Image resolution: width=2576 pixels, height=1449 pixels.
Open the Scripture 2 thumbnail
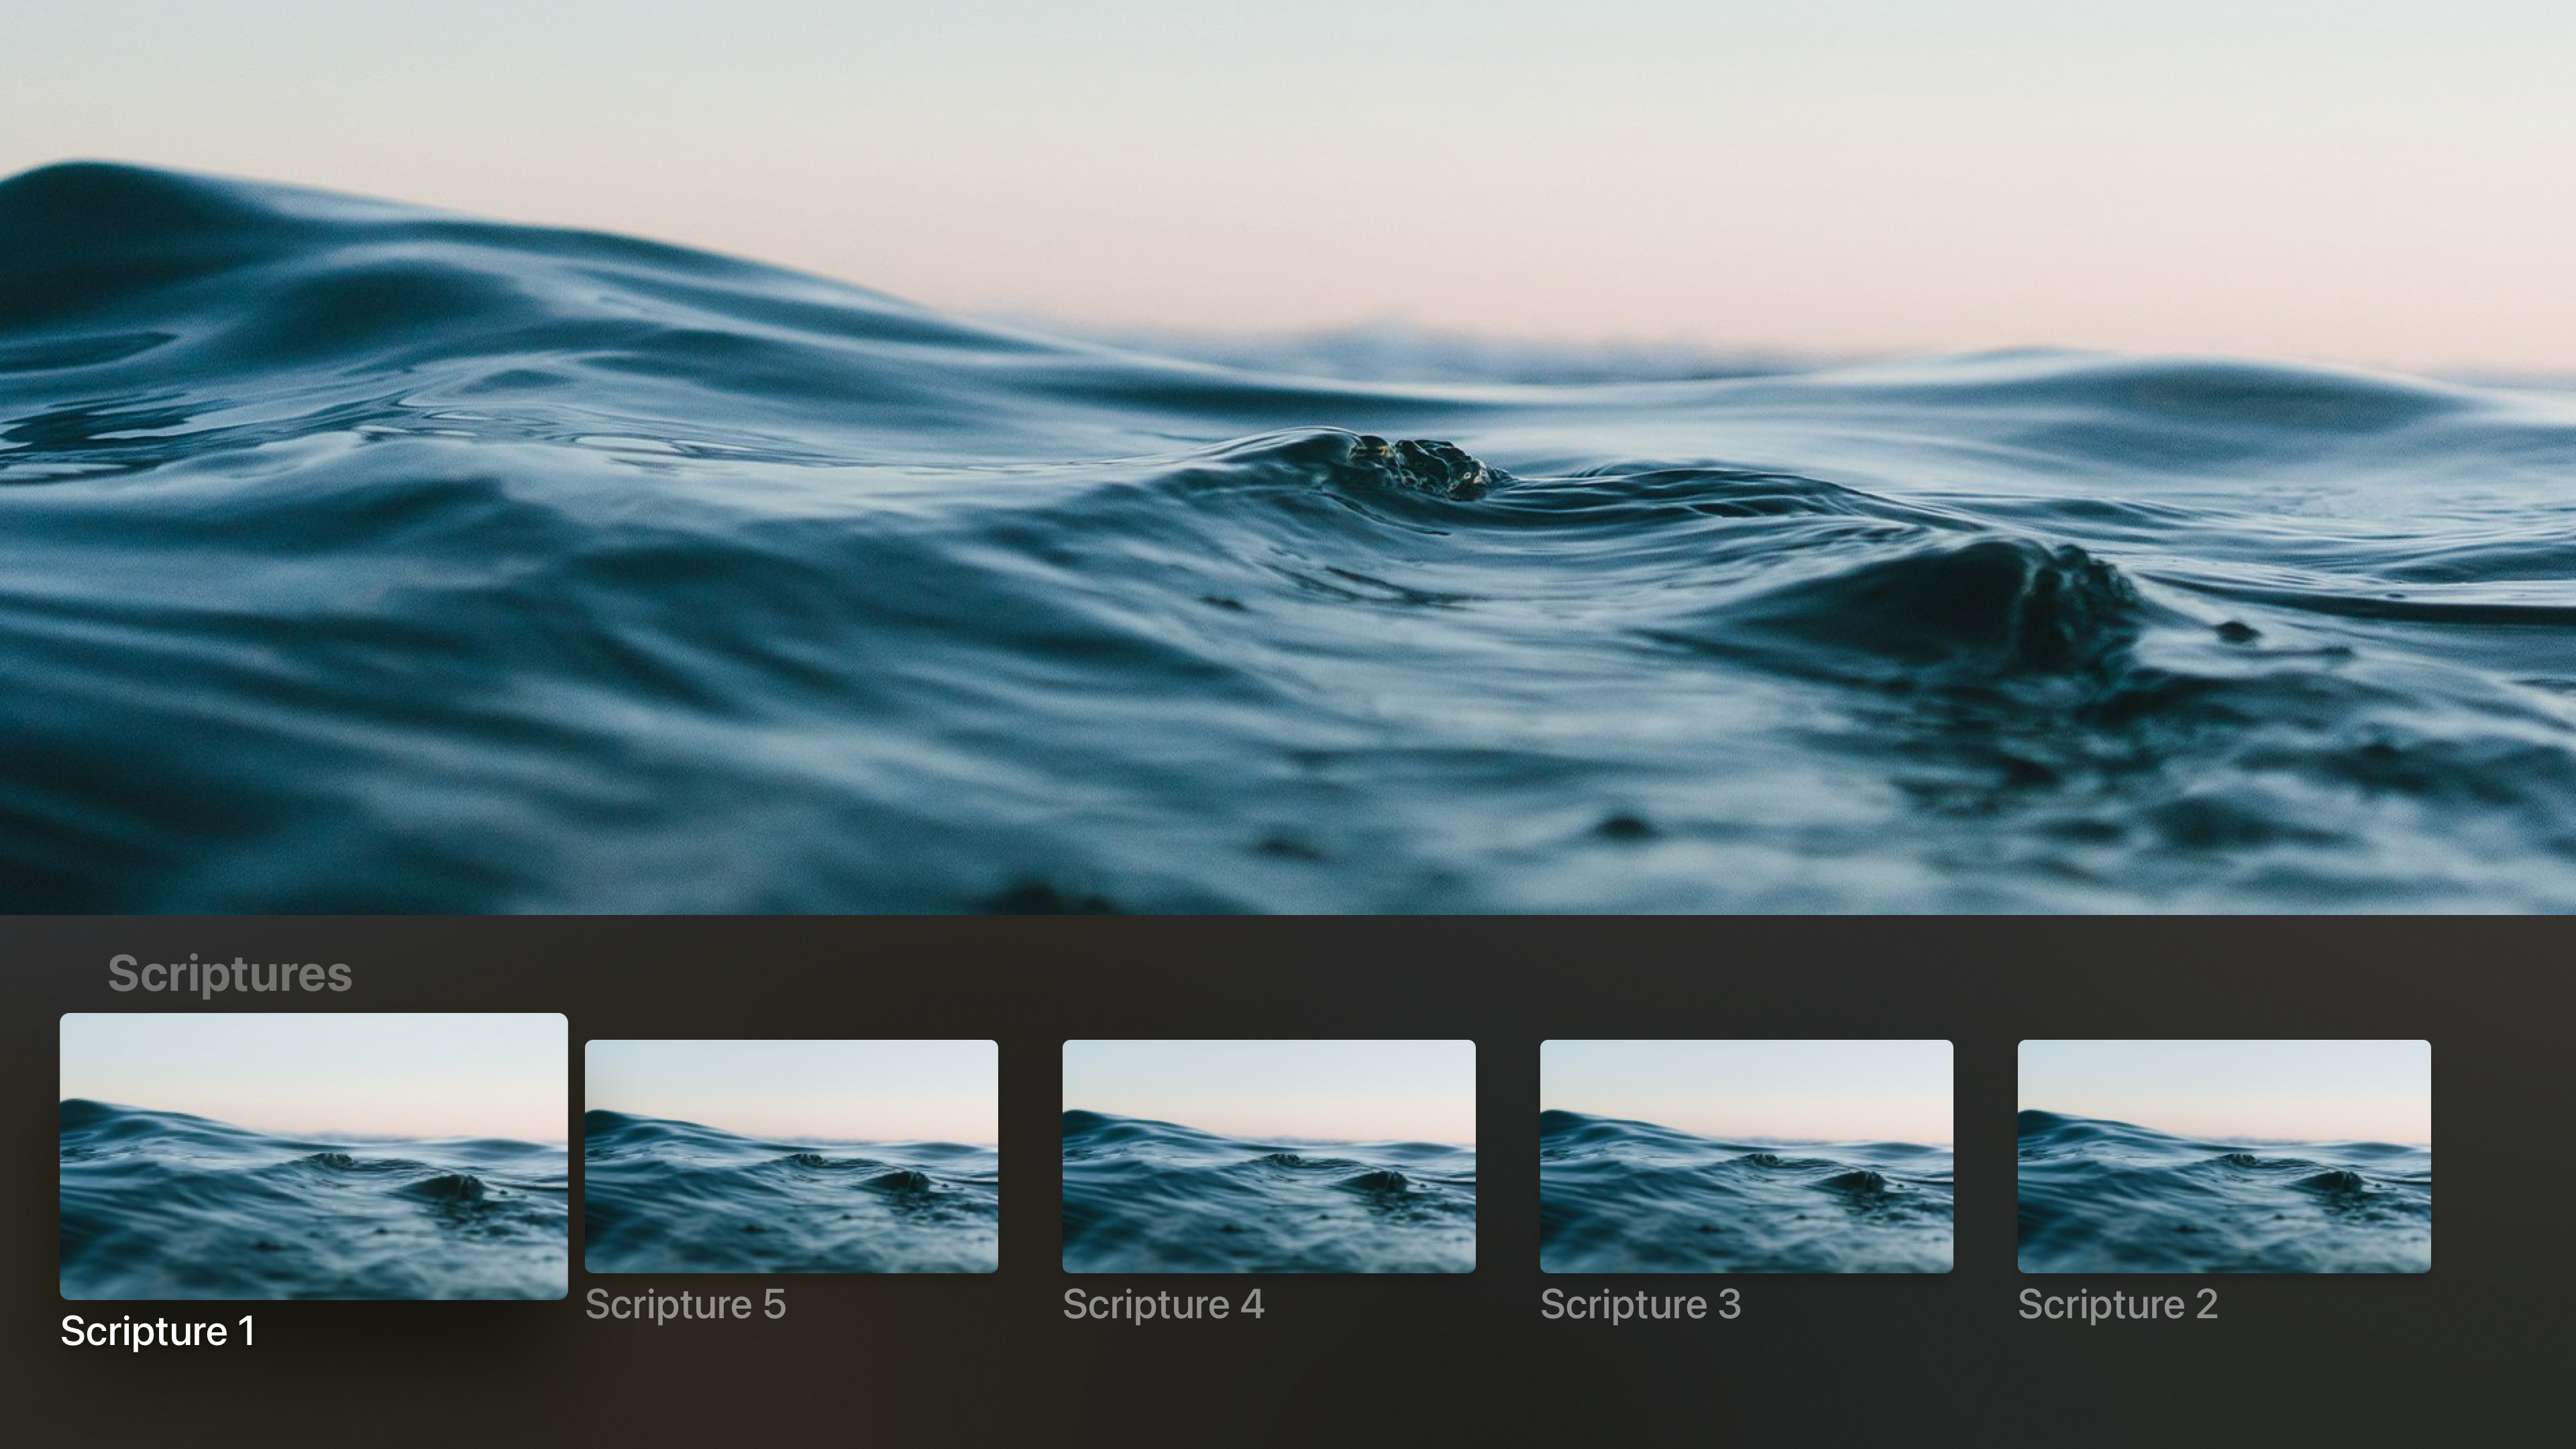tap(2224, 1156)
